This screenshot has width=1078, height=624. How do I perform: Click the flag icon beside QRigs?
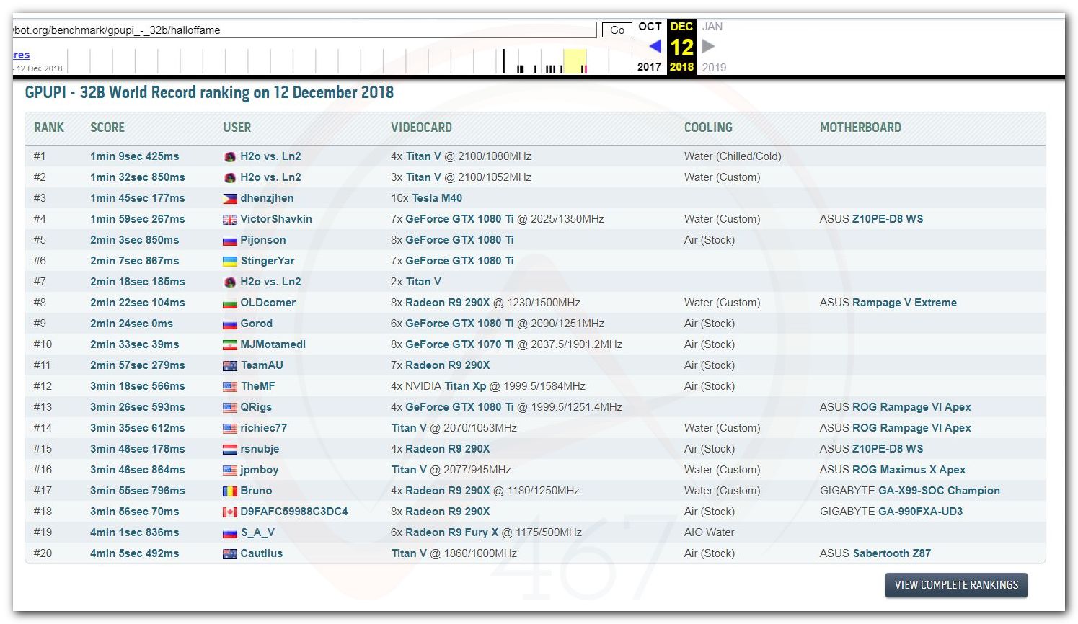pyautogui.click(x=229, y=407)
